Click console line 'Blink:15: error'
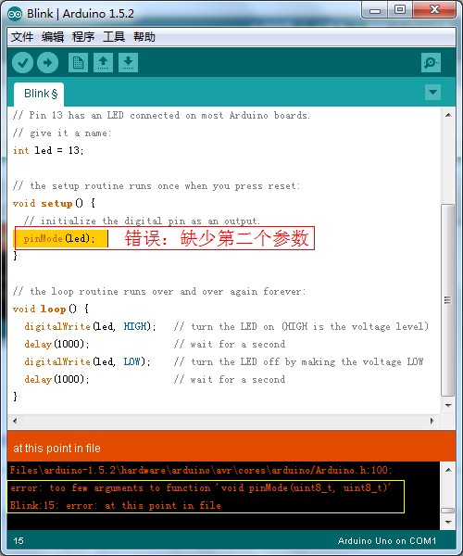This screenshot has height=556, width=463. [x=116, y=505]
